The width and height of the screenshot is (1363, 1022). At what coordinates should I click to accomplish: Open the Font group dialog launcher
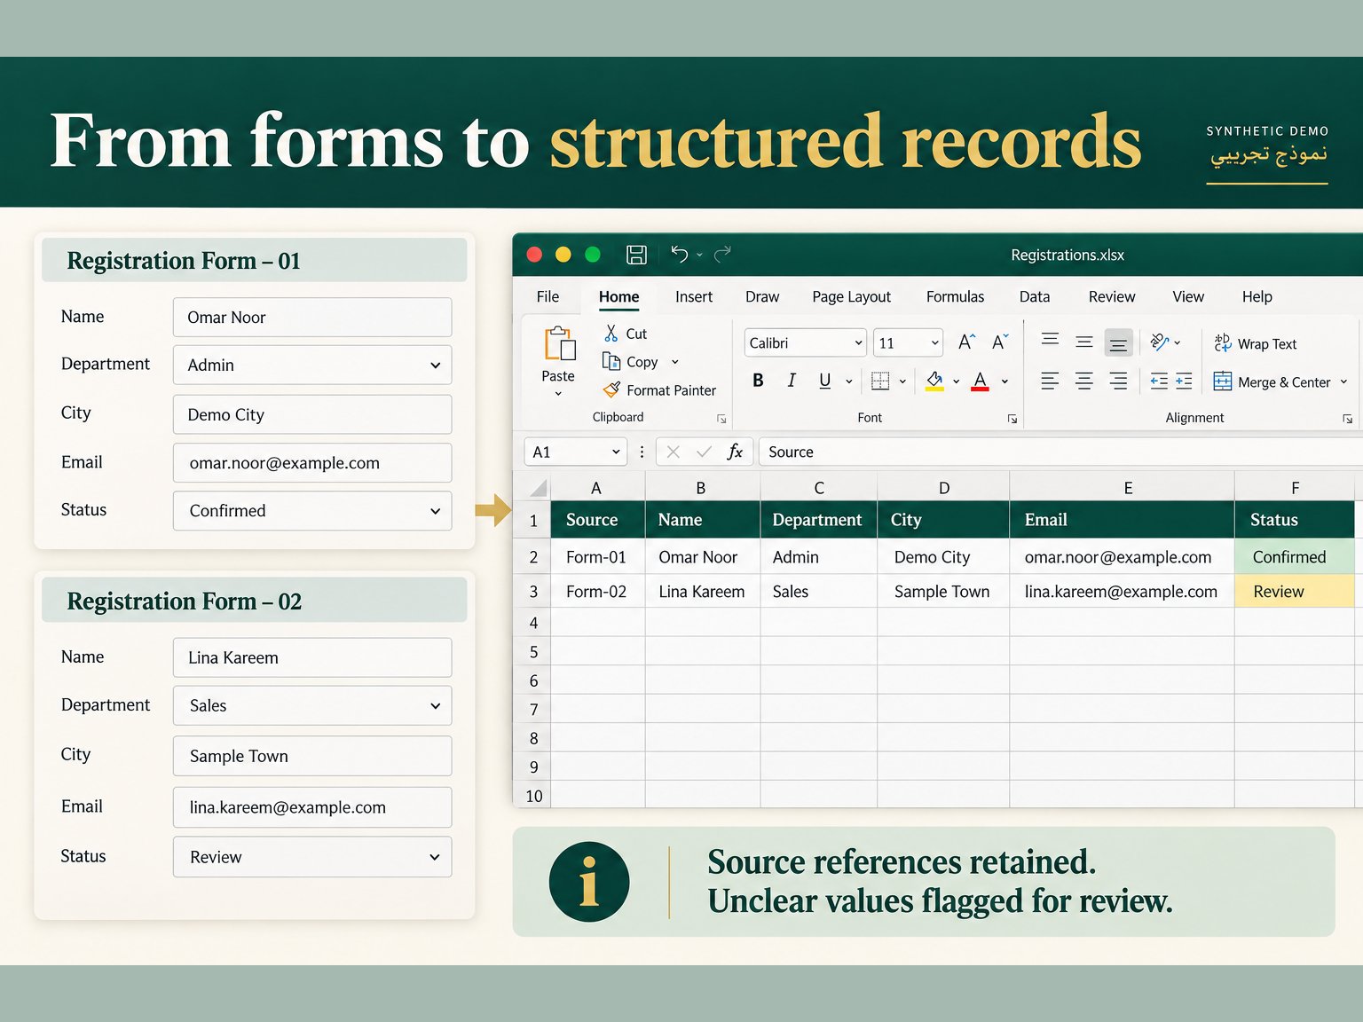1012,419
